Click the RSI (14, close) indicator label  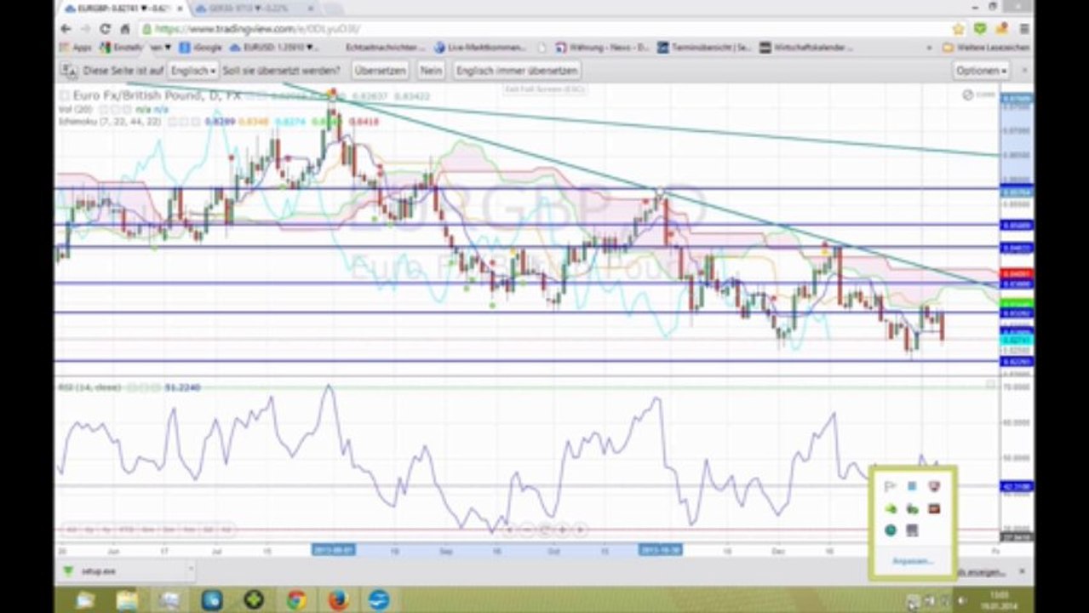(x=89, y=387)
